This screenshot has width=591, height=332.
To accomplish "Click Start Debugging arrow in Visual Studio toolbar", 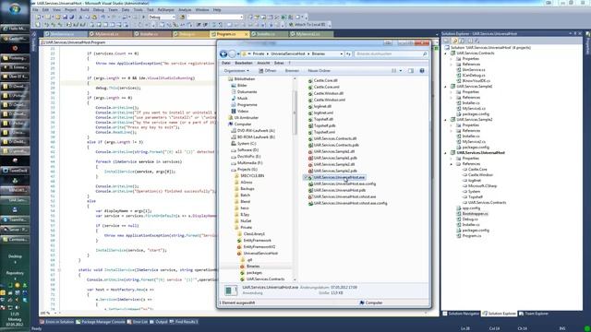I will [143, 18].
